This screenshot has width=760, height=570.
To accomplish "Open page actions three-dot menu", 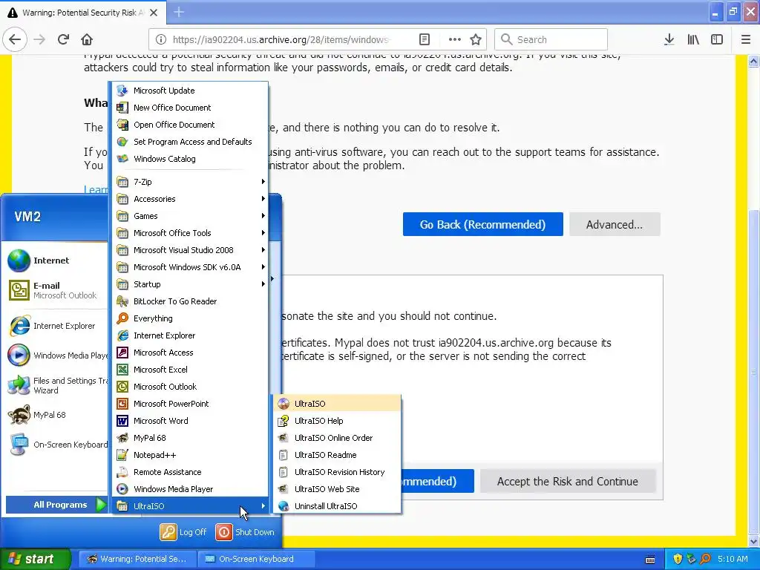I will click(x=455, y=39).
